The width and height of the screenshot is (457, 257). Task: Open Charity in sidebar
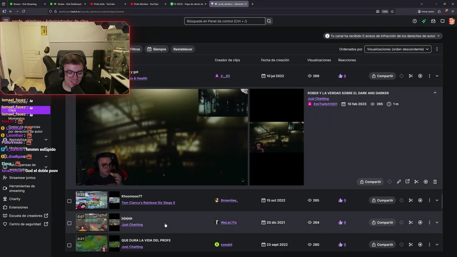tap(15, 199)
